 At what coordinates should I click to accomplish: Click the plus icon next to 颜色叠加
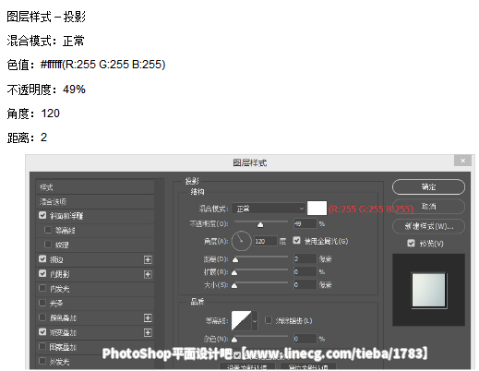click(x=148, y=318)
